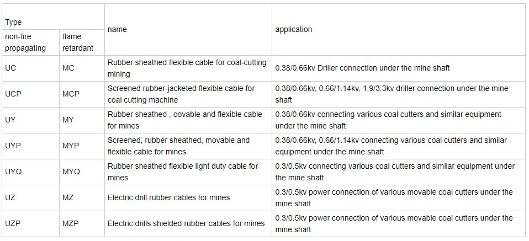Select the MC flame retardant cell

tap(82, 68)
